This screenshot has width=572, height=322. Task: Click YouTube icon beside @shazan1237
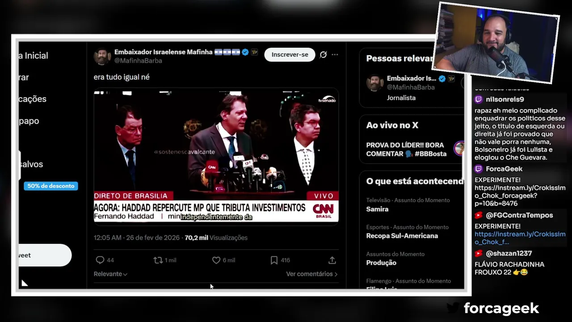click(x=479, y=253)
